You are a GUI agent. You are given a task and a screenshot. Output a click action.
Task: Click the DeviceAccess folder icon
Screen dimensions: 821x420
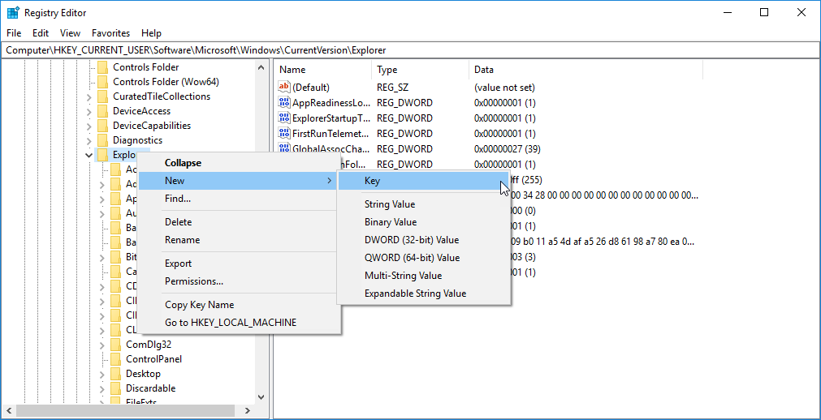pos(102,111)
